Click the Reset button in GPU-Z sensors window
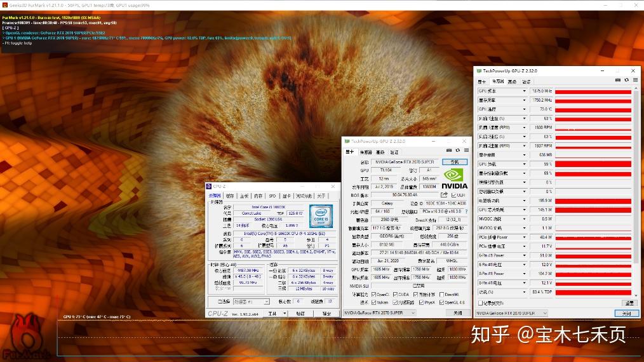Viewport: 644px width, 362px height. (629, 303)
